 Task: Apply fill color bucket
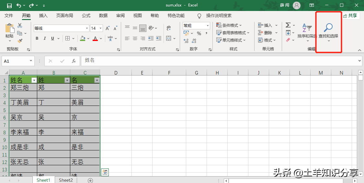[x=83, y=38]
